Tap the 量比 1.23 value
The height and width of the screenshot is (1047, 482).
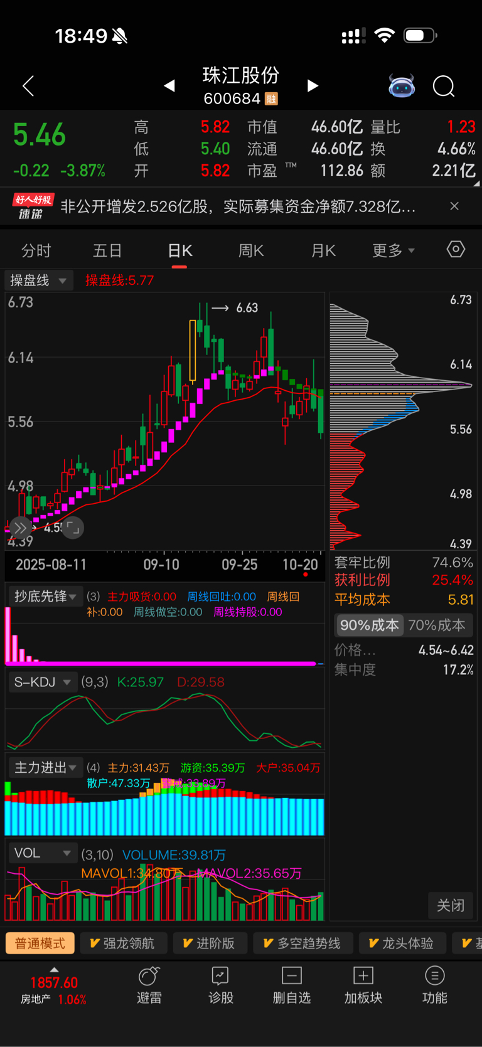click(x=461, y=127)
